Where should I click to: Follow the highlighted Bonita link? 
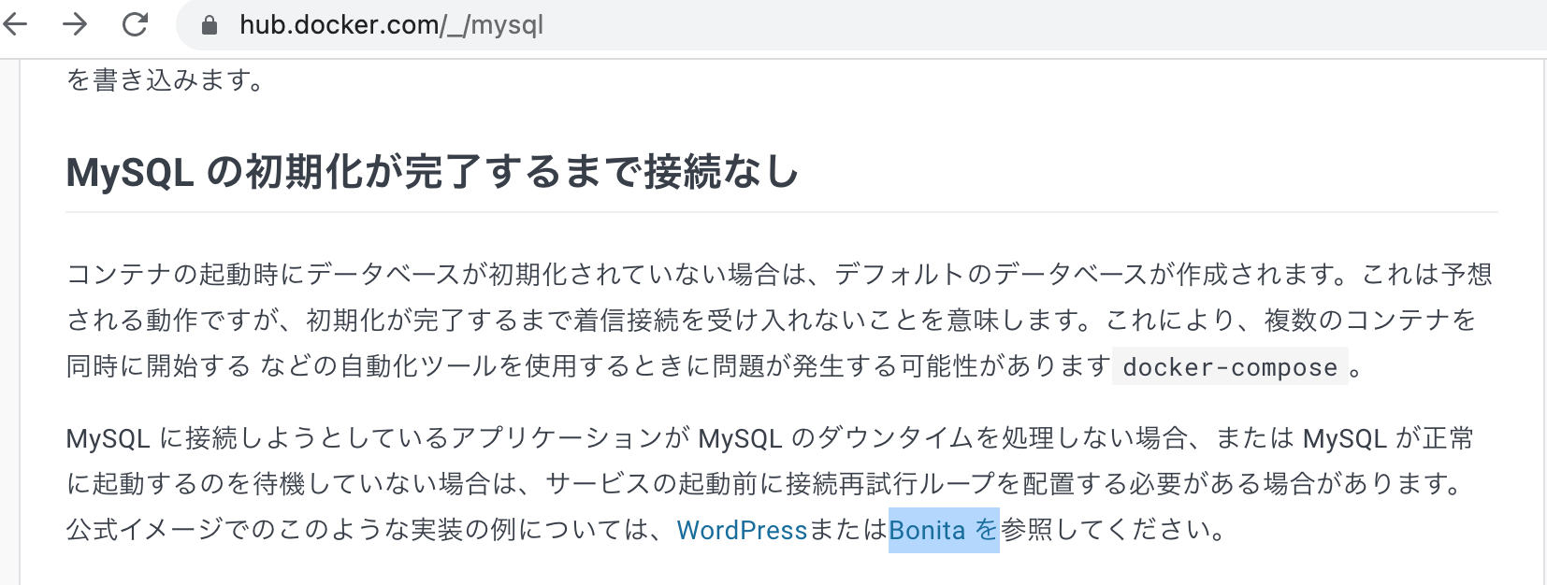click(x=944, y=530)
